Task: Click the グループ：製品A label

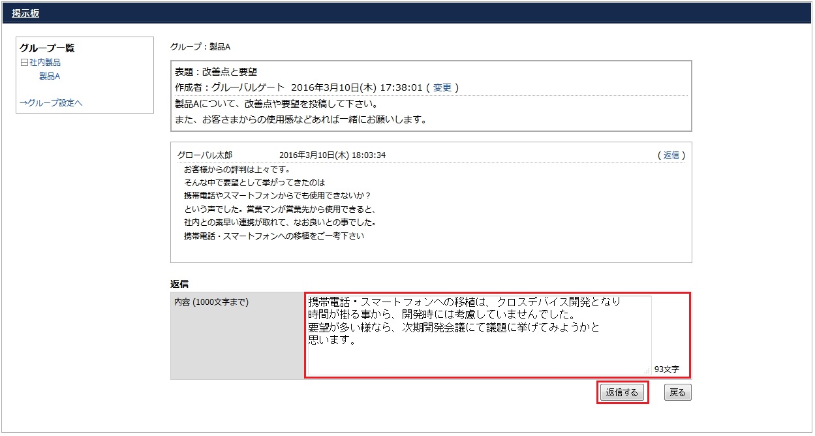Action: coord(200,47)
